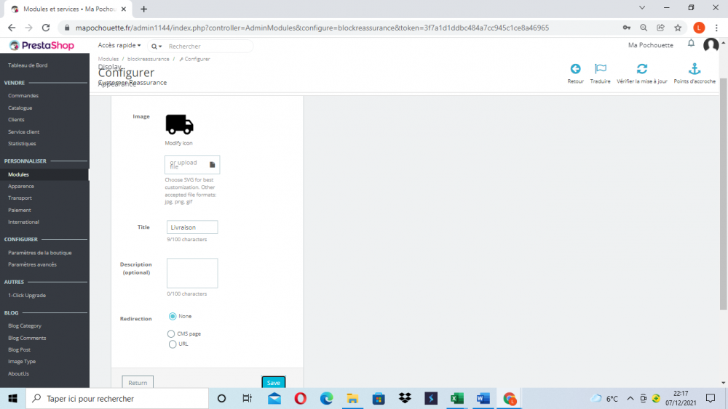
Task: Open Opera from the taskbar
Action: tap(301, 398)
